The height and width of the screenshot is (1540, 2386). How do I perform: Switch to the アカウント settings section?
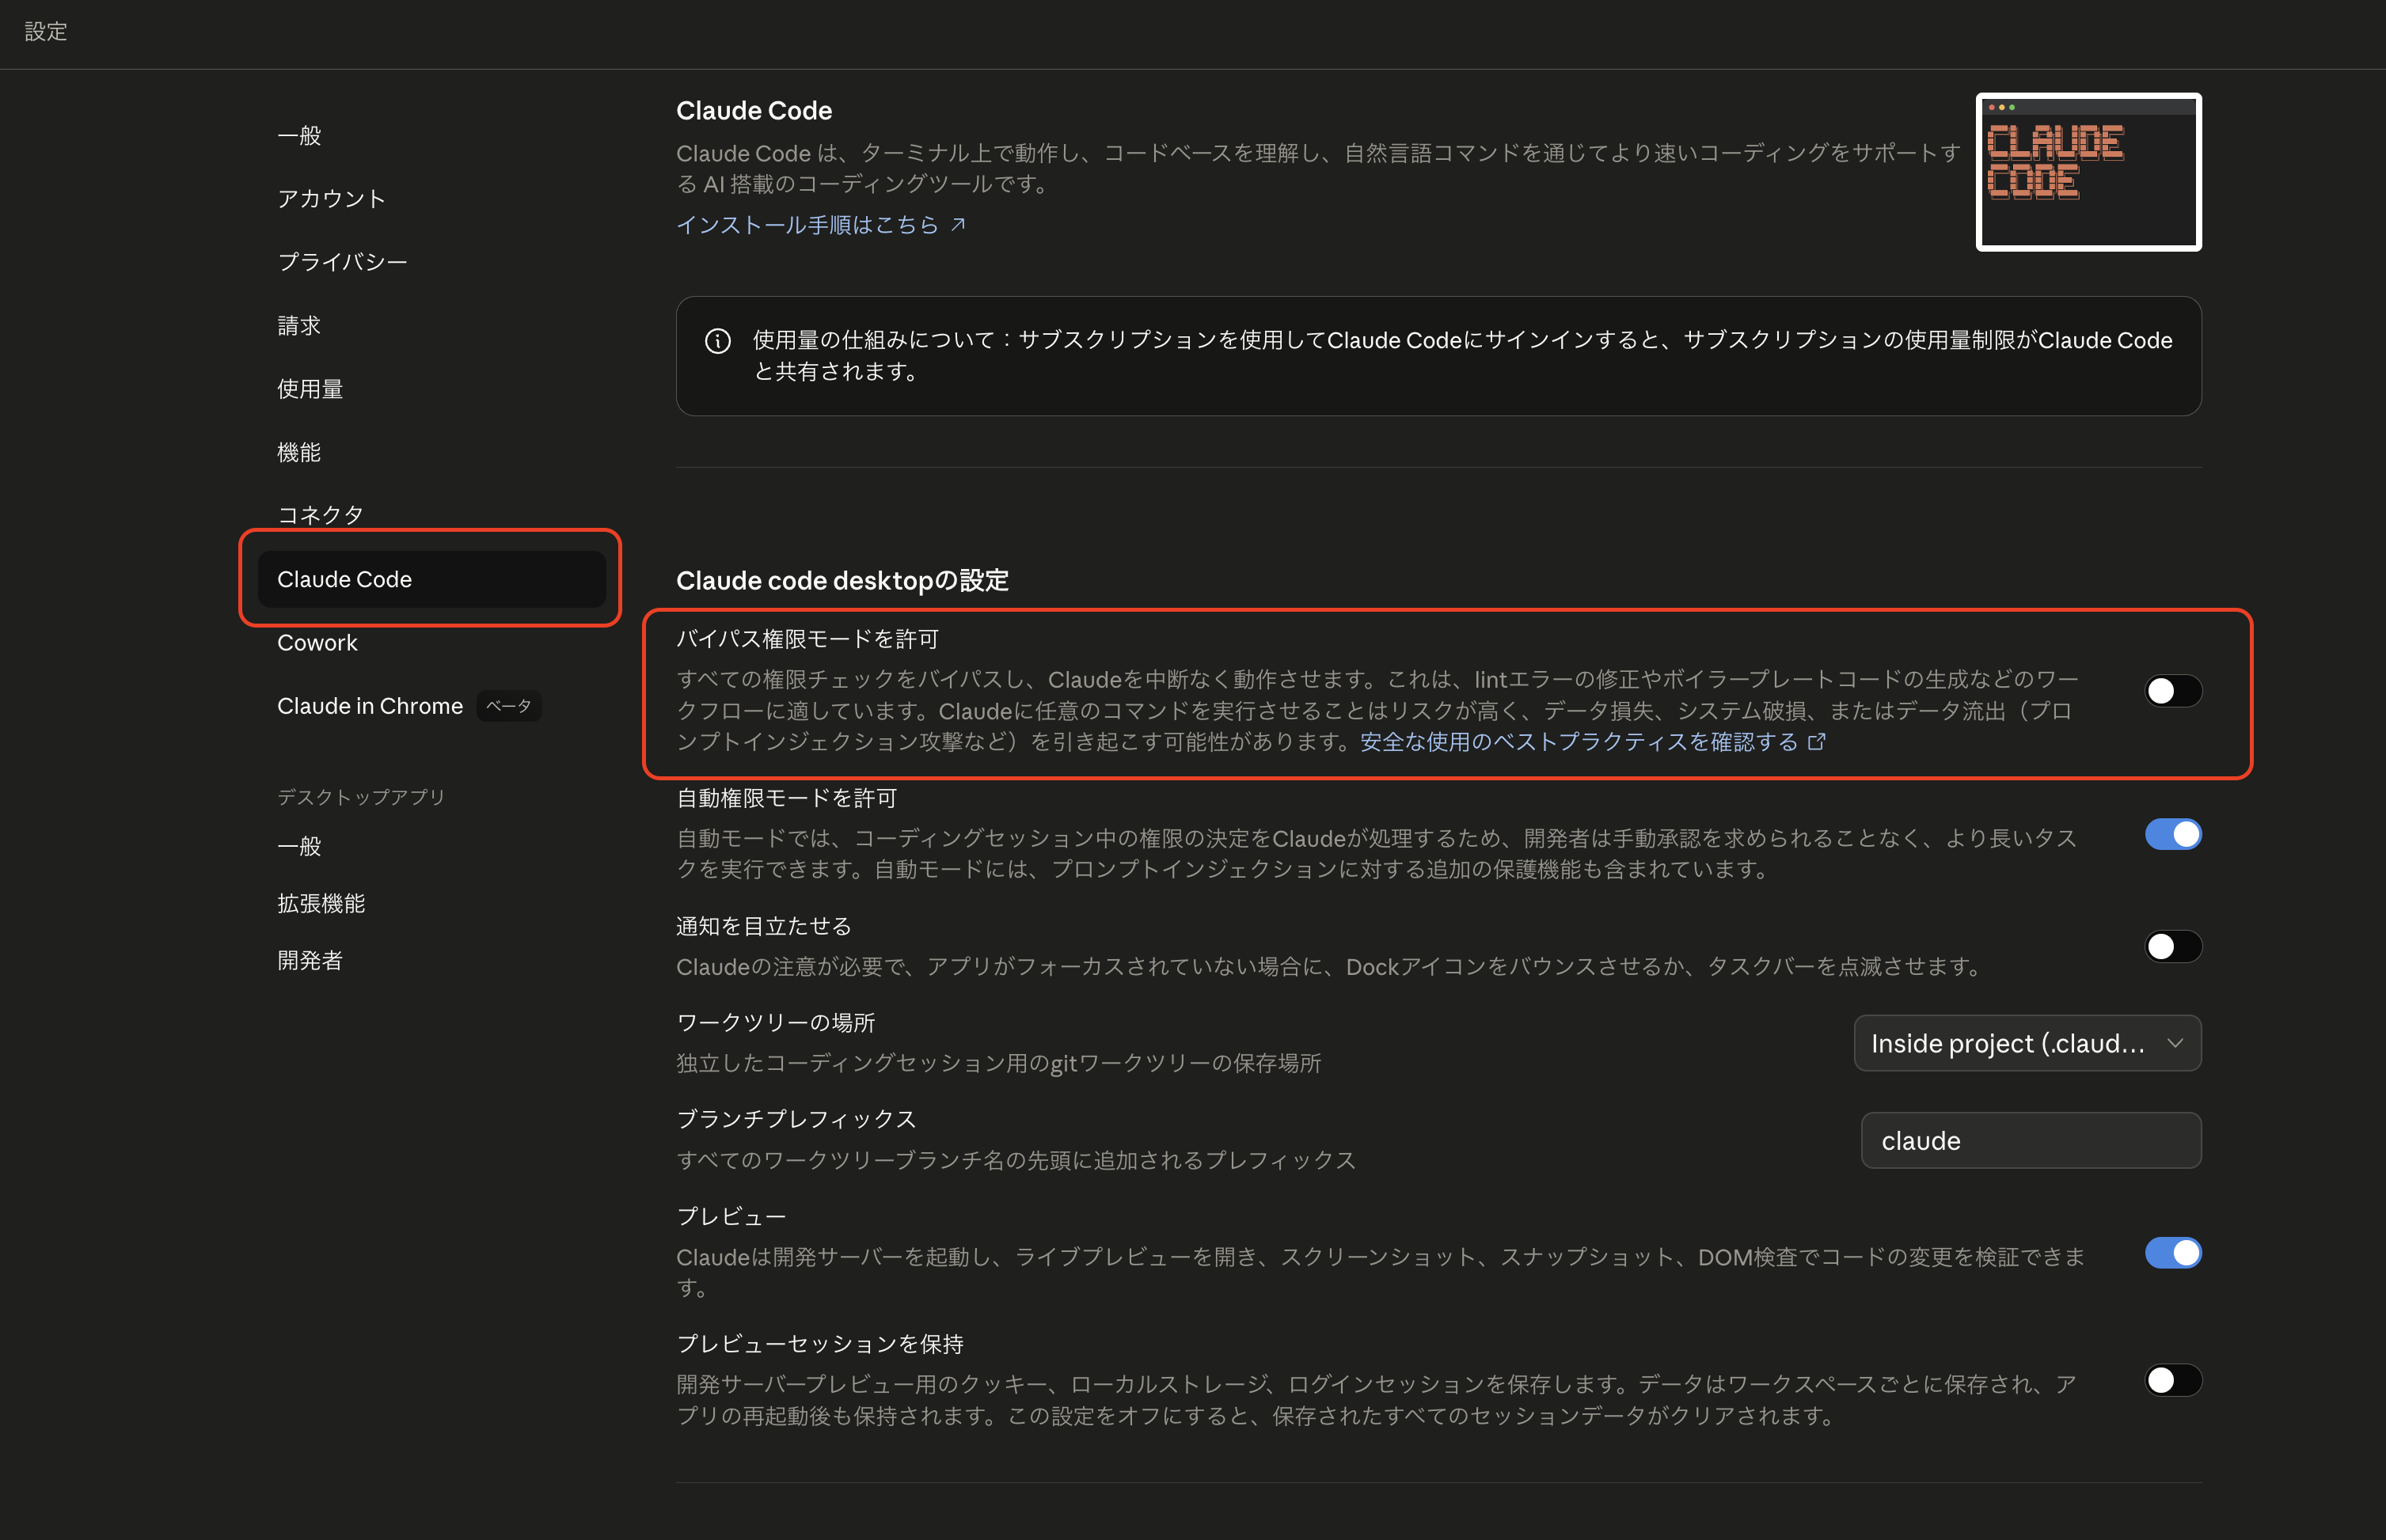[x=331, y=198]
